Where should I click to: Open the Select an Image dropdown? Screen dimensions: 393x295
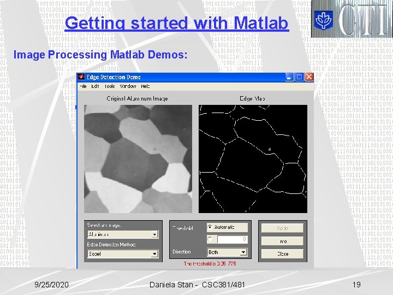[x=123, y=234]
